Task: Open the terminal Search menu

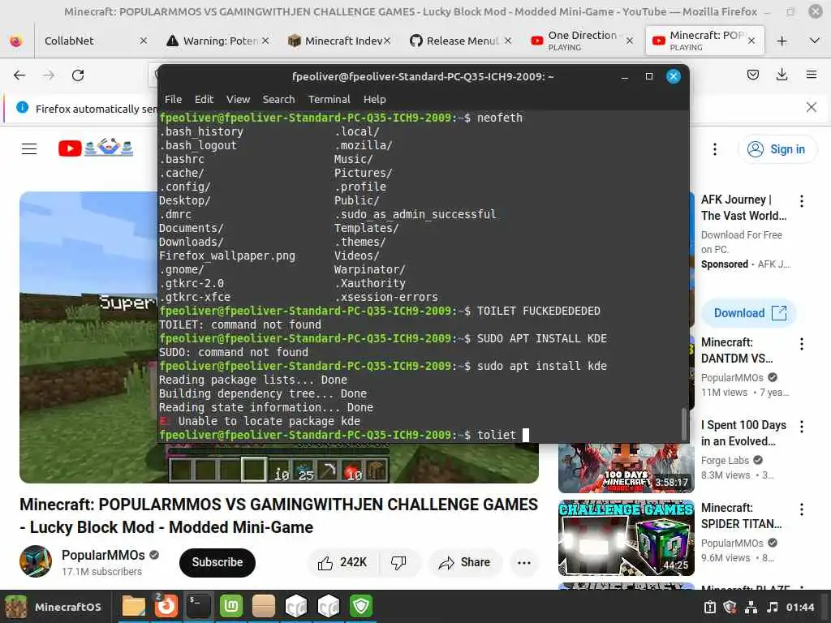Action: click(278, 100)
